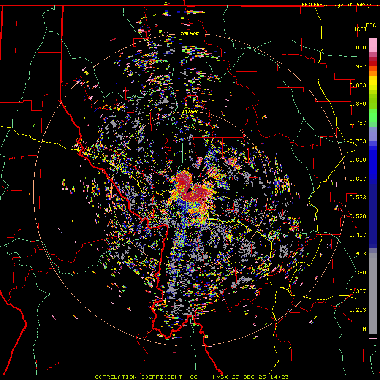Click the 0.253 scale value

358,310
